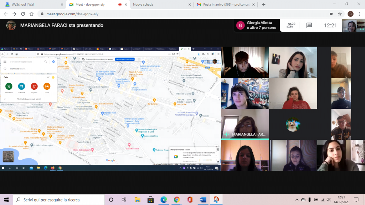Close the Nuova scheda tab
Viewport: 365px width, 205px height.
190,4
